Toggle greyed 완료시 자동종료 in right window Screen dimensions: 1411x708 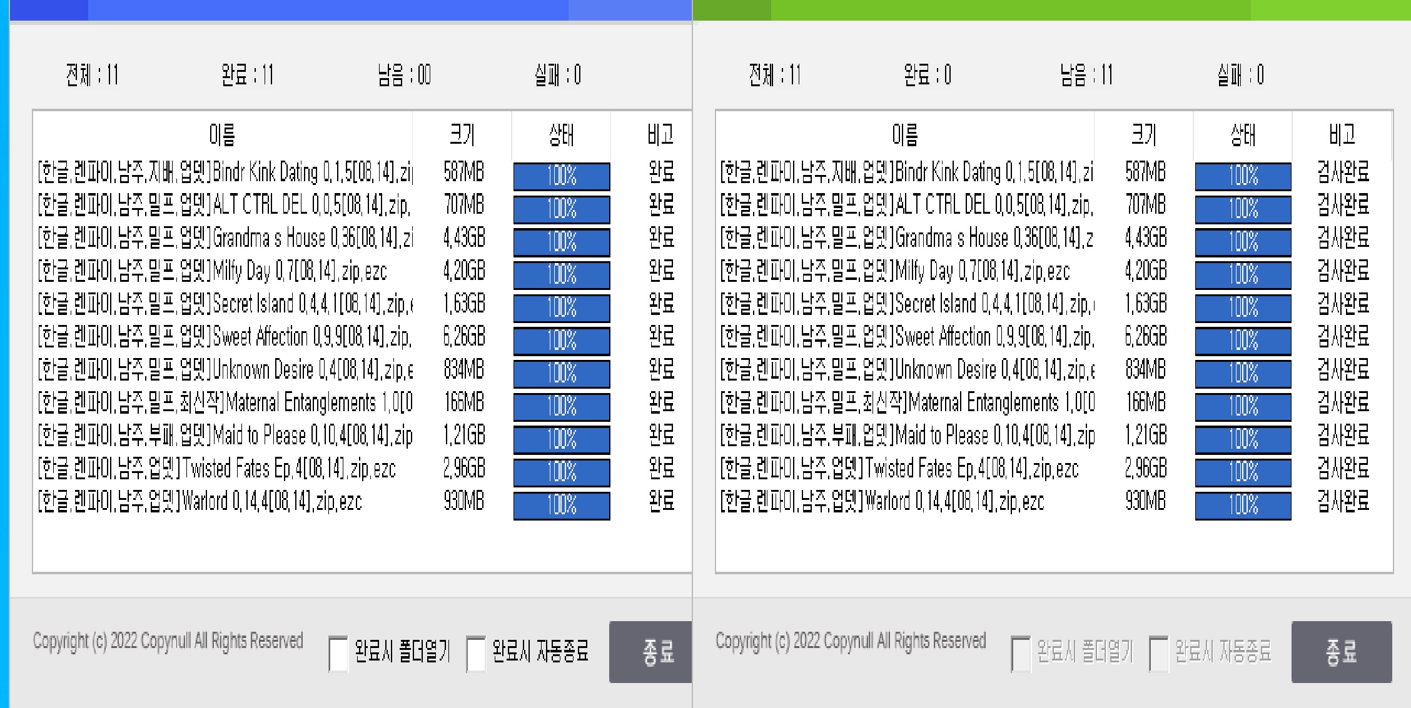[x=1158, y=653]
